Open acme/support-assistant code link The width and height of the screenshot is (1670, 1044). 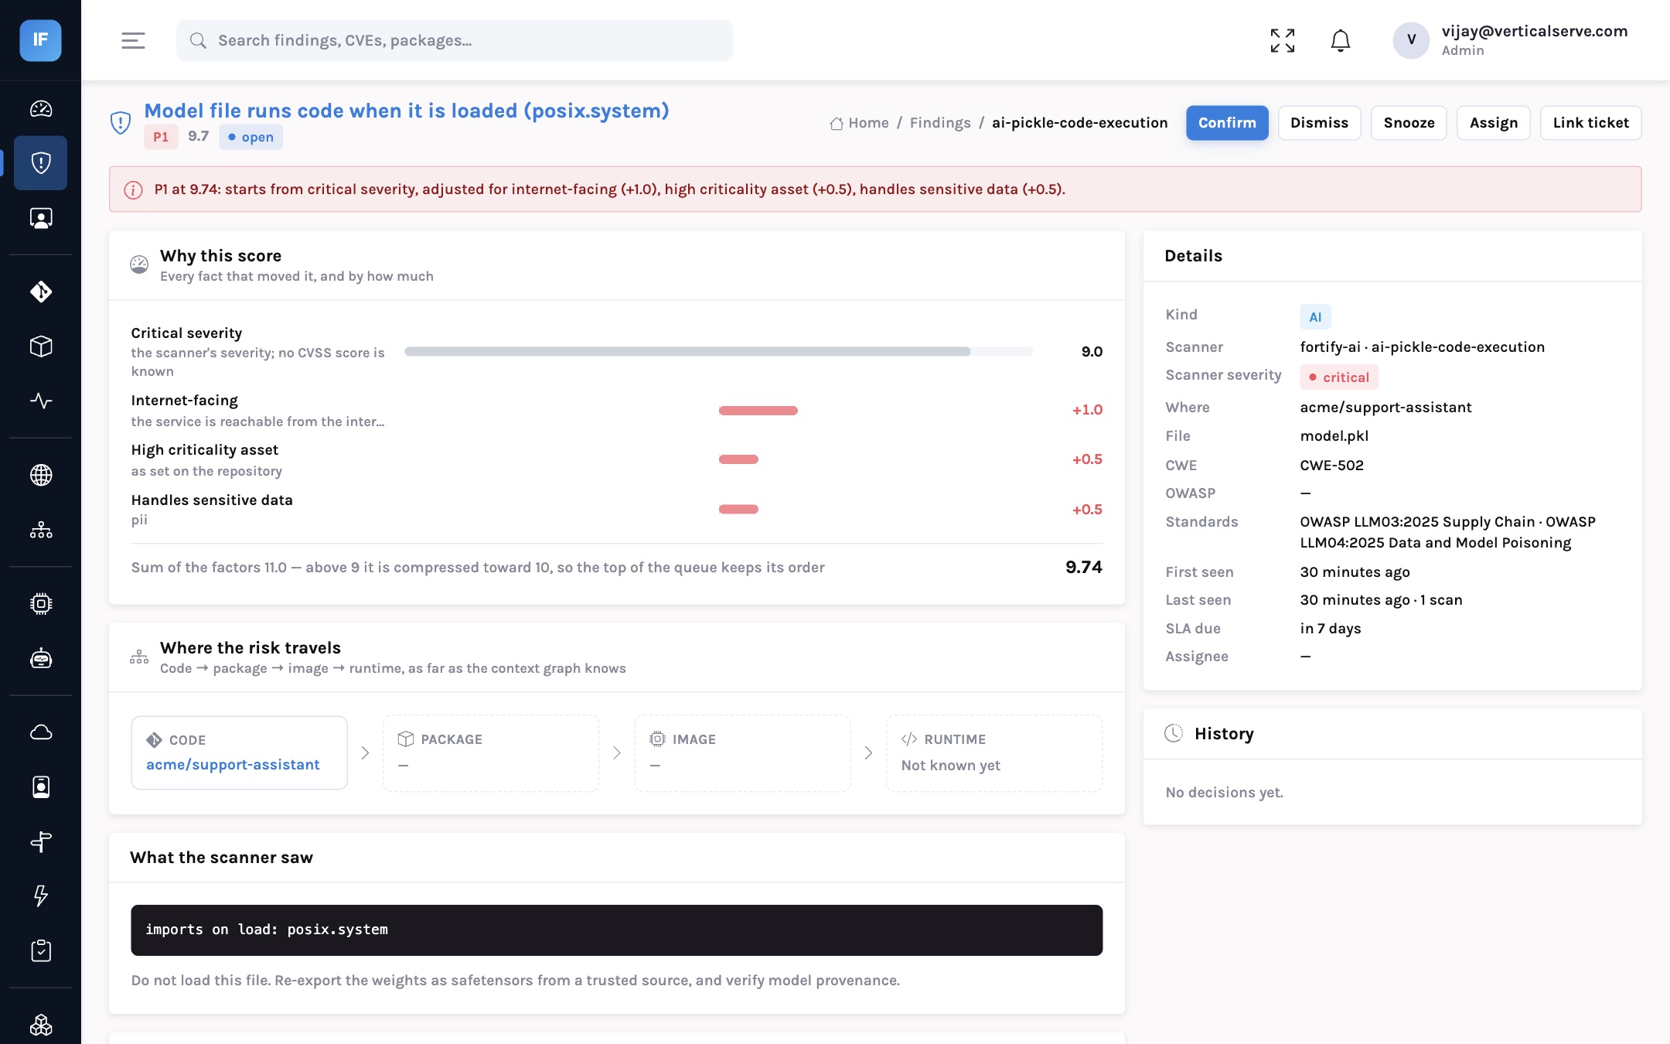(233, 764)
